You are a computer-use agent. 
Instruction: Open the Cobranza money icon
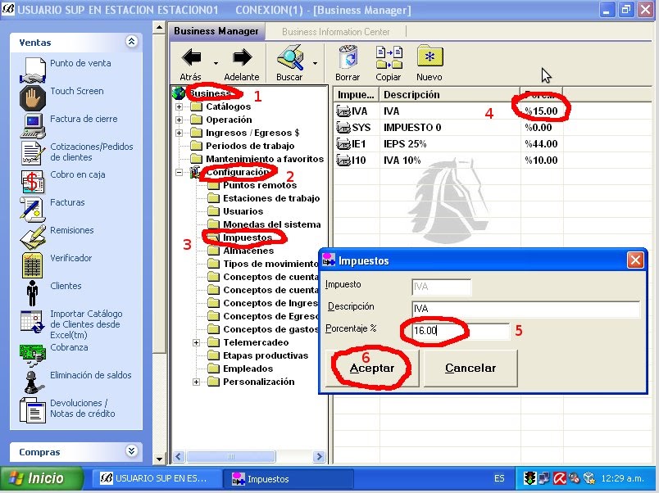32,354
